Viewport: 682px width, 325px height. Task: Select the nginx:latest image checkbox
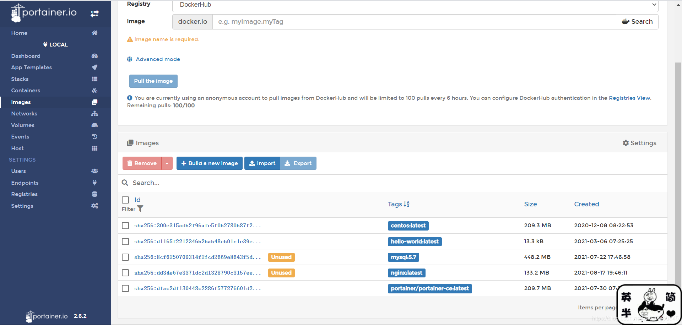[125, 273]
